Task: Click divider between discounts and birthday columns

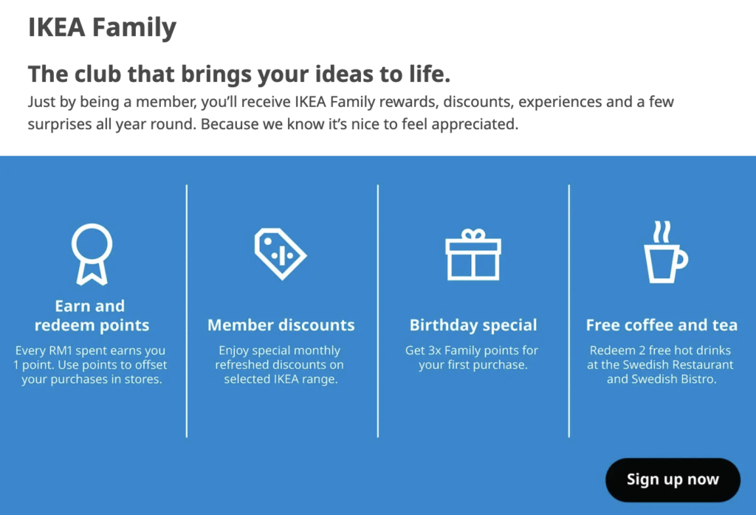Action: (x=378, y=310)
